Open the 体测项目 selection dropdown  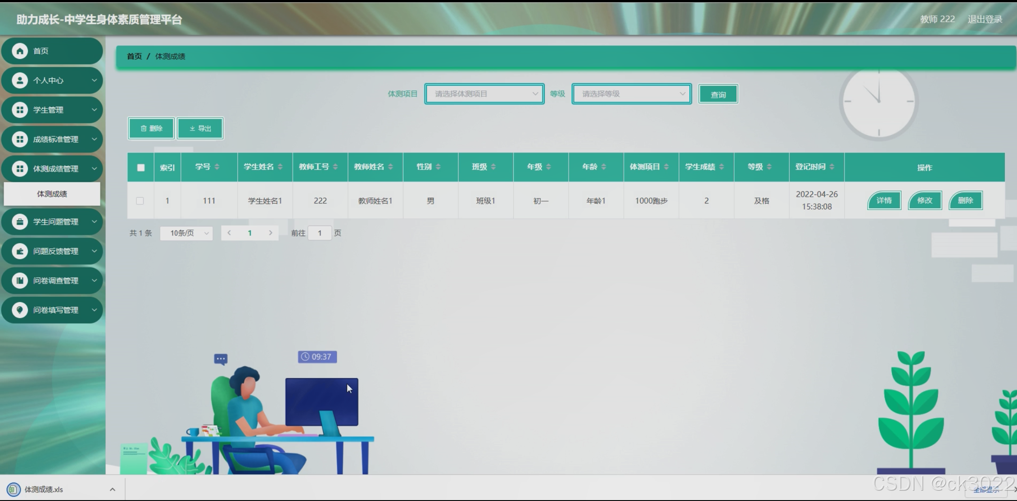tap(484, 94)
